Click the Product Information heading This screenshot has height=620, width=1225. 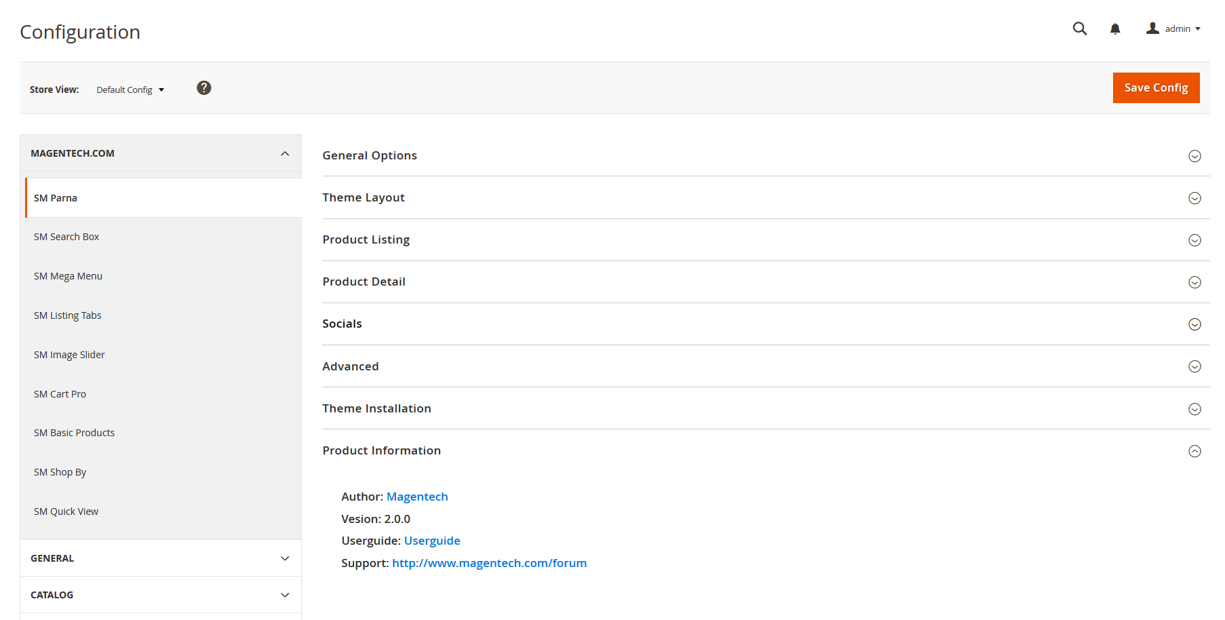pyautogui.click(x=382, y=450)
